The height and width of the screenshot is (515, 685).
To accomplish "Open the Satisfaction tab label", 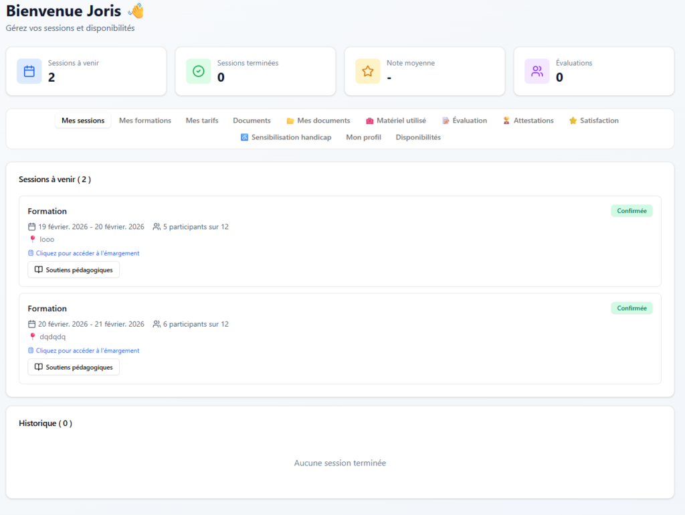I will coord(599,121).
